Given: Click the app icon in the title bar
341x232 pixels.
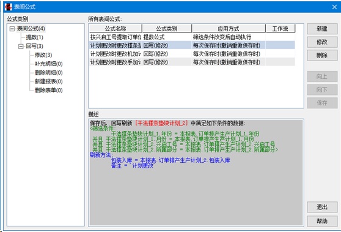Looking at the screenshot, I should tap(9, 7).
